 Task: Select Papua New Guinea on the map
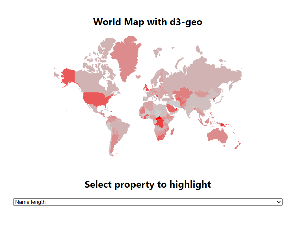point(223,125)
